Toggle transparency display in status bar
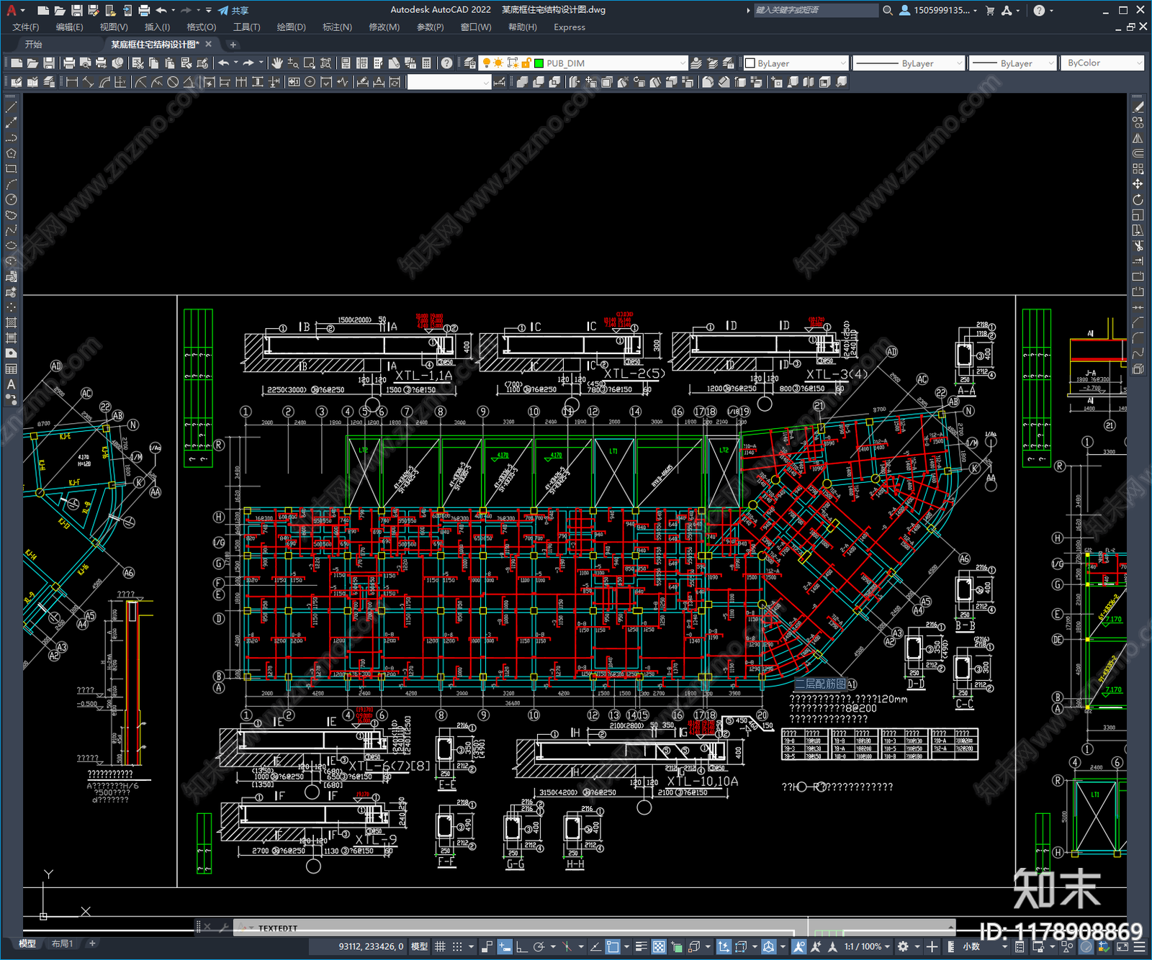The image size is (1152, 960). 659,946
